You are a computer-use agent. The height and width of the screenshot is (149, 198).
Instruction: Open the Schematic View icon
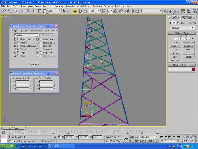coord(183,11)
